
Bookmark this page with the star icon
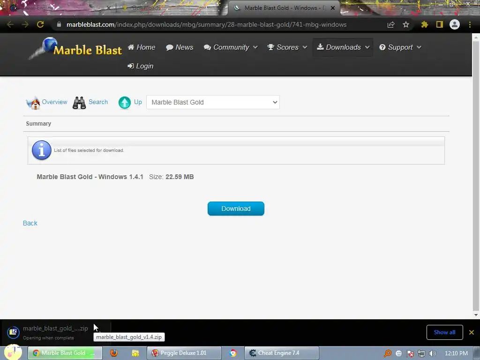click(x=406, y=24)
